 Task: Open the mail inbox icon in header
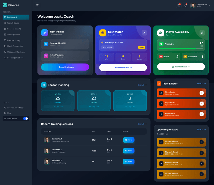(x=179, y=5)
